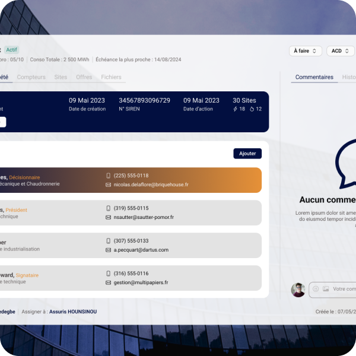
Task: Click the emoji smiley icon in comment box
Action: [316, 289]
